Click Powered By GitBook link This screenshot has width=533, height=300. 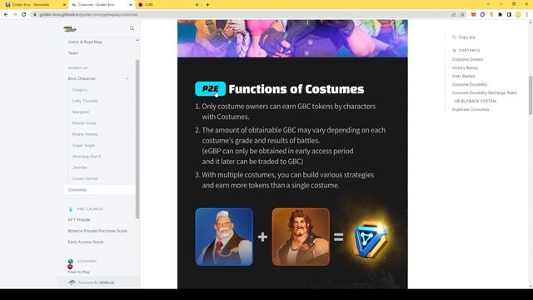97,282
